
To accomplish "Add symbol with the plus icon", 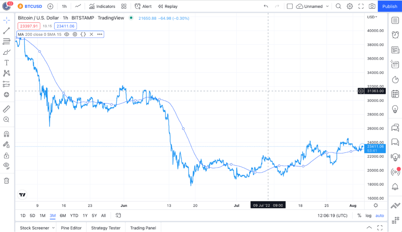I will point(50,6).
